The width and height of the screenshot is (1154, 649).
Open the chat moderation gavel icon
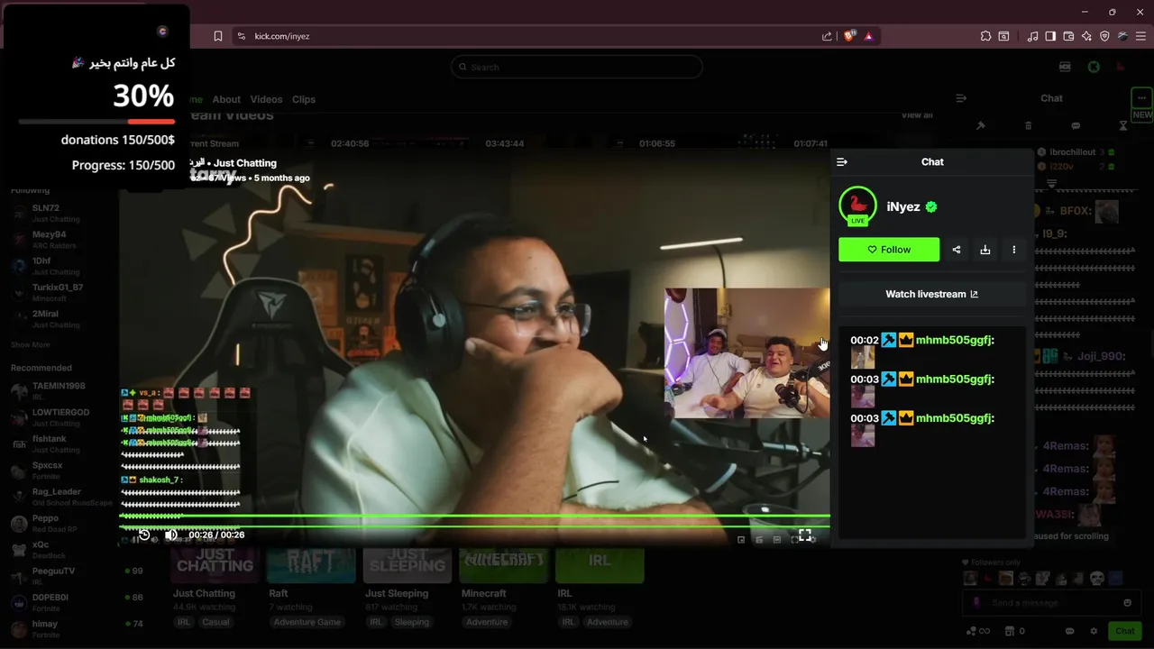click(x=981, y=125)
